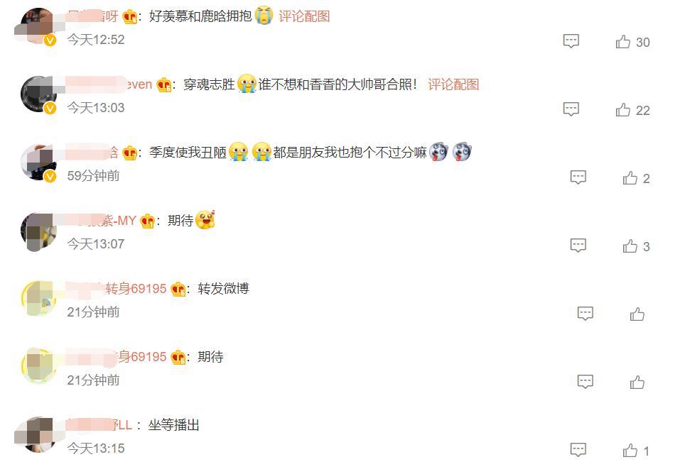The image size is (680, 462).
Task: Reply to the 今天12:52 comment
Action: [x=571, y=40]
